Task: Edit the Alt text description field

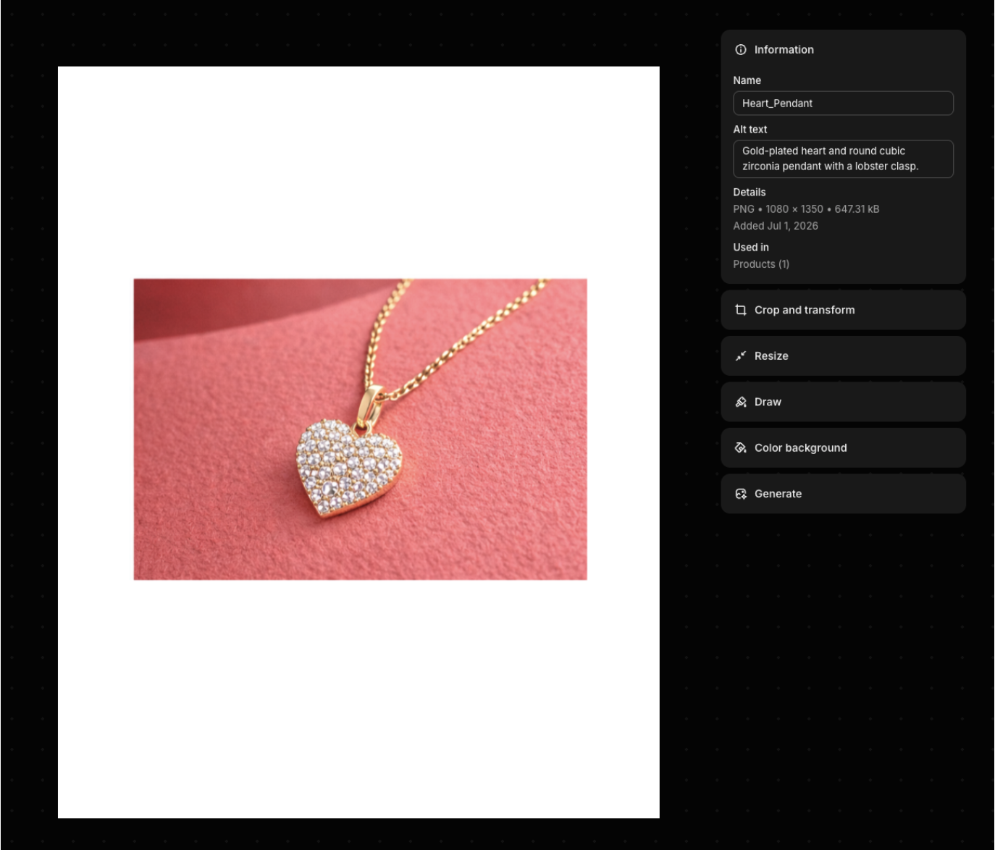Action: 843,159
